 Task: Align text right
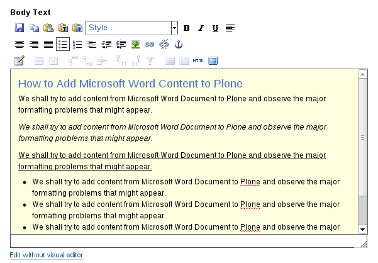coord(34,44)
